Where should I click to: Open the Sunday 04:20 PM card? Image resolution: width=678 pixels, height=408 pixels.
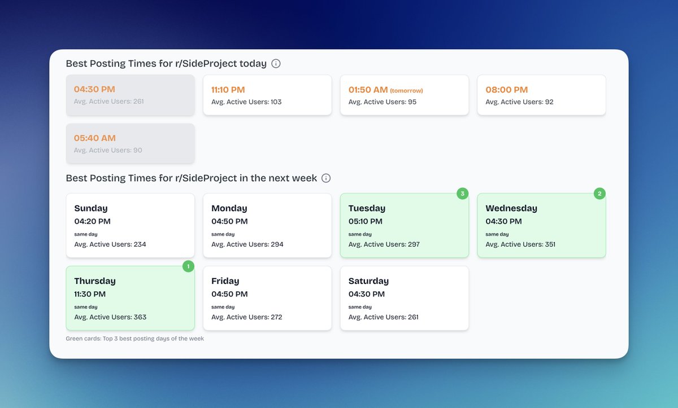pyautogui.click(x=131, y=226)
